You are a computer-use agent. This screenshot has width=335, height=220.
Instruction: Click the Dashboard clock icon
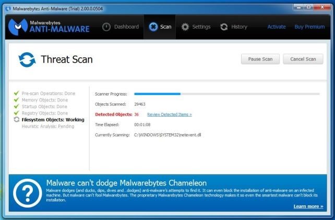tap(107, 27)
